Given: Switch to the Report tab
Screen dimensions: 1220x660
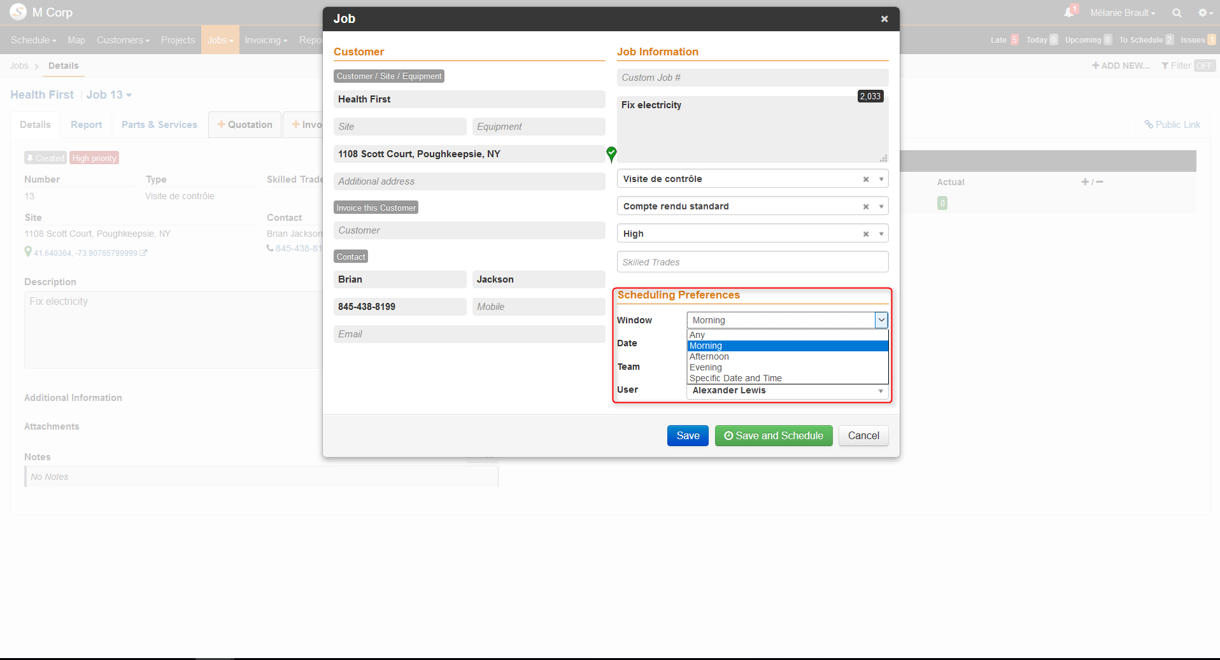Looking at the screenshot, I should click(86, 125).
